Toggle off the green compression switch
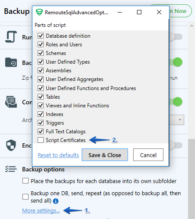195x219 pixels. coord(176,102)
